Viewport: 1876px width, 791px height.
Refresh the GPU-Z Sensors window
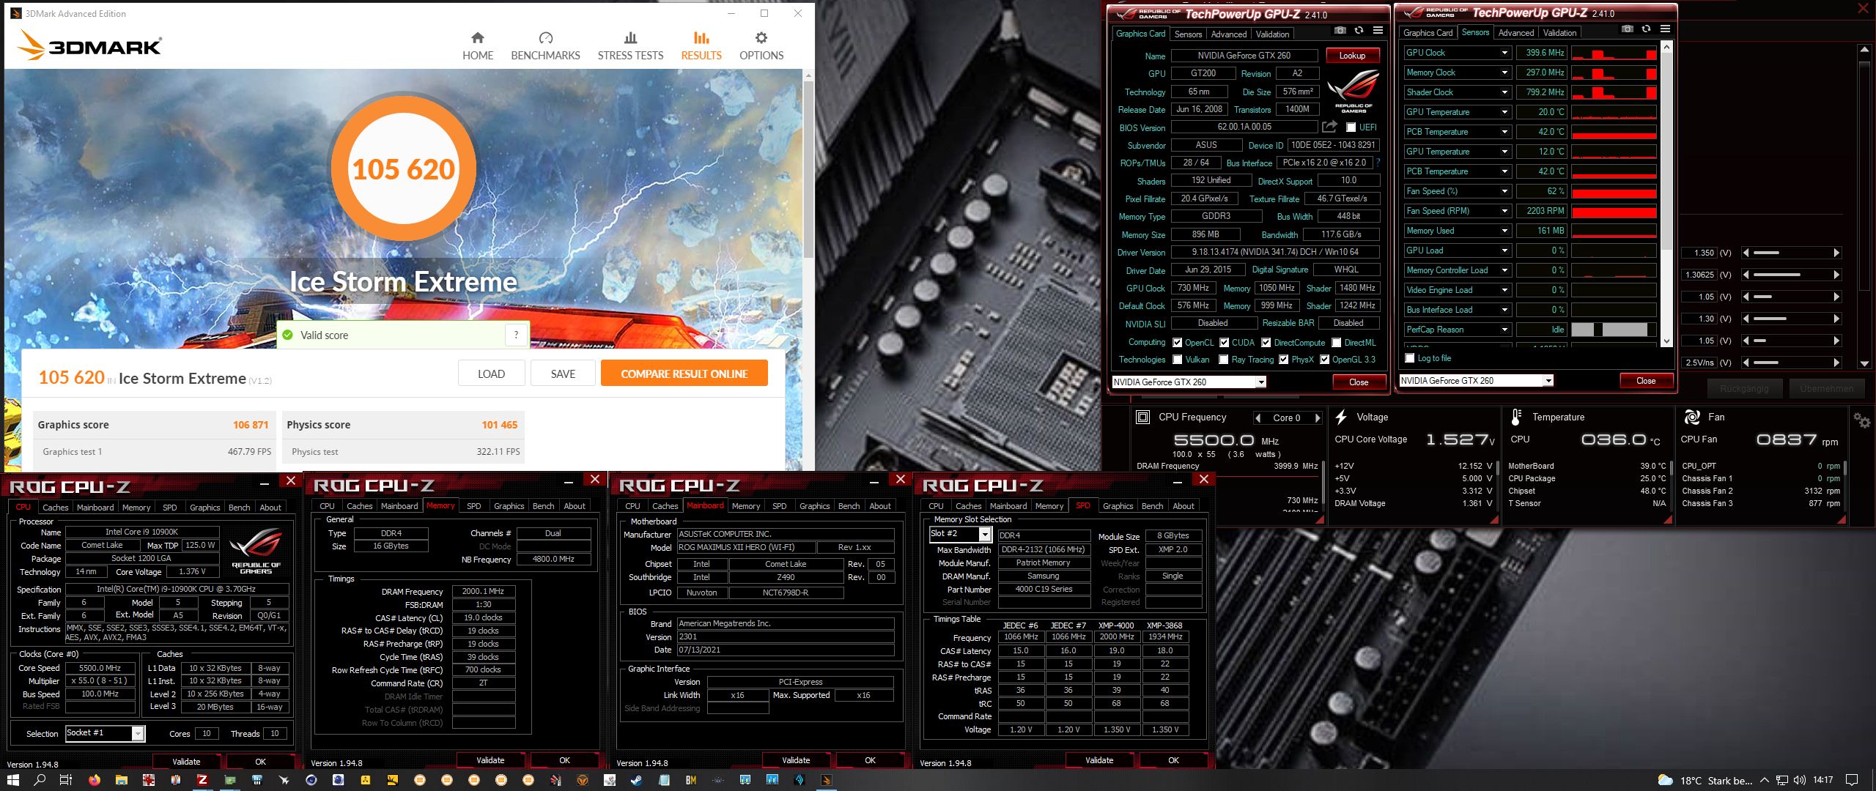pyautogui.click(x=1646, y=29)
